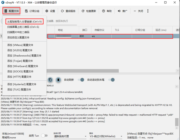Toggle the 自动刷新 switch
The height and width of the screenshot is (140, 180).
click(x=82, y=80)
